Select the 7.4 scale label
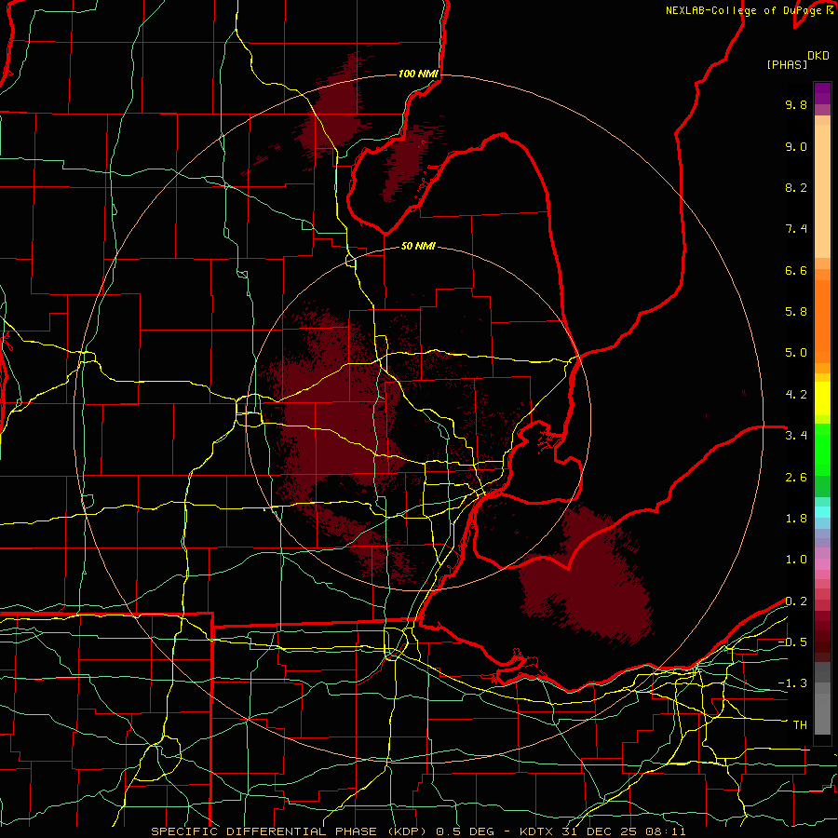Image resolution: width=838 pixels, height=838 pixels. 796,229
